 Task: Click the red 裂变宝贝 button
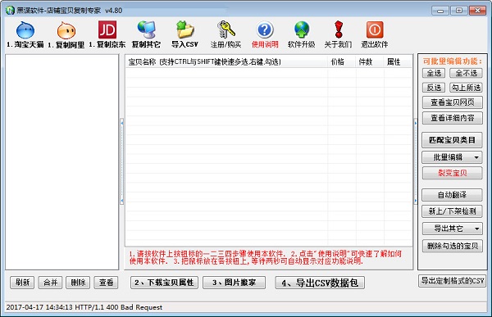[x=452, y=173]
